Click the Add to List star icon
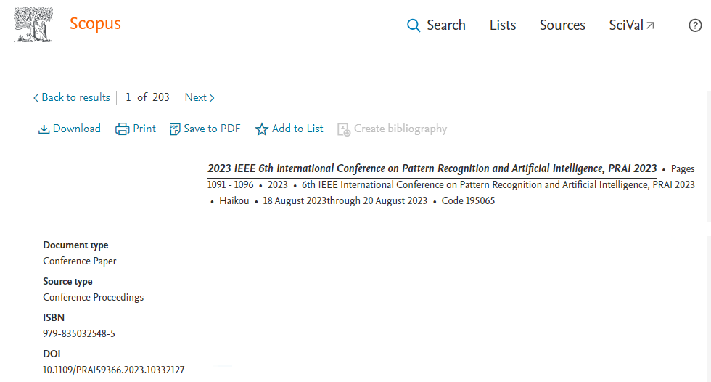The image size is (711, 382). [x=262, y=129]
